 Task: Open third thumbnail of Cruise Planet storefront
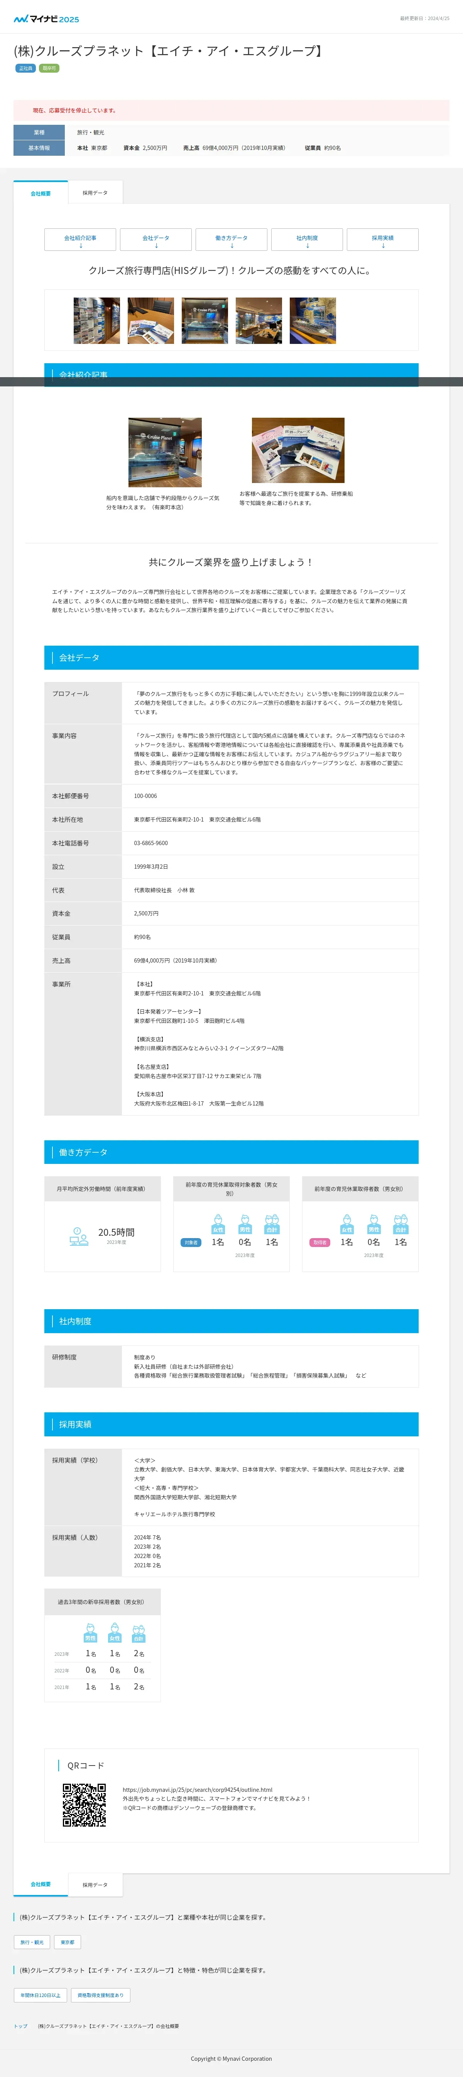[x=204, y=321]
